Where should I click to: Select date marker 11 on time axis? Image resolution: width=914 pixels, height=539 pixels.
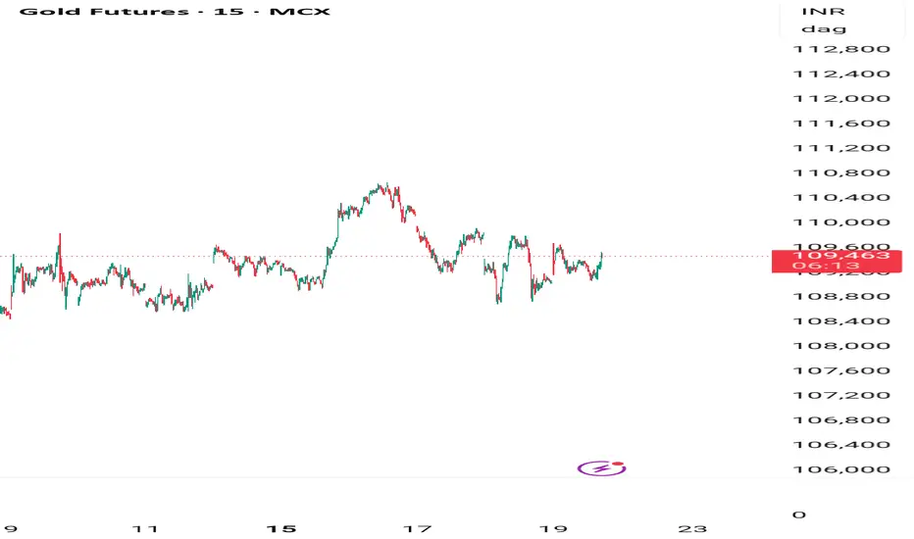point(145,528)
